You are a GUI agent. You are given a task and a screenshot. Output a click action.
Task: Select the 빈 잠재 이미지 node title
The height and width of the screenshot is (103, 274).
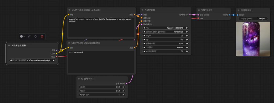click(x=88, y=79)
